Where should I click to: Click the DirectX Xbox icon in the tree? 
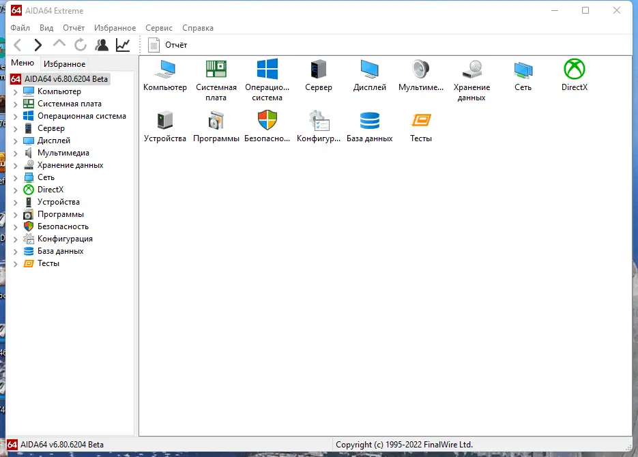29,190
